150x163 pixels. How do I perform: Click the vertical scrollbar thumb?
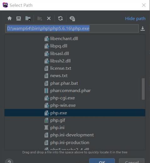tap(143, 89)
